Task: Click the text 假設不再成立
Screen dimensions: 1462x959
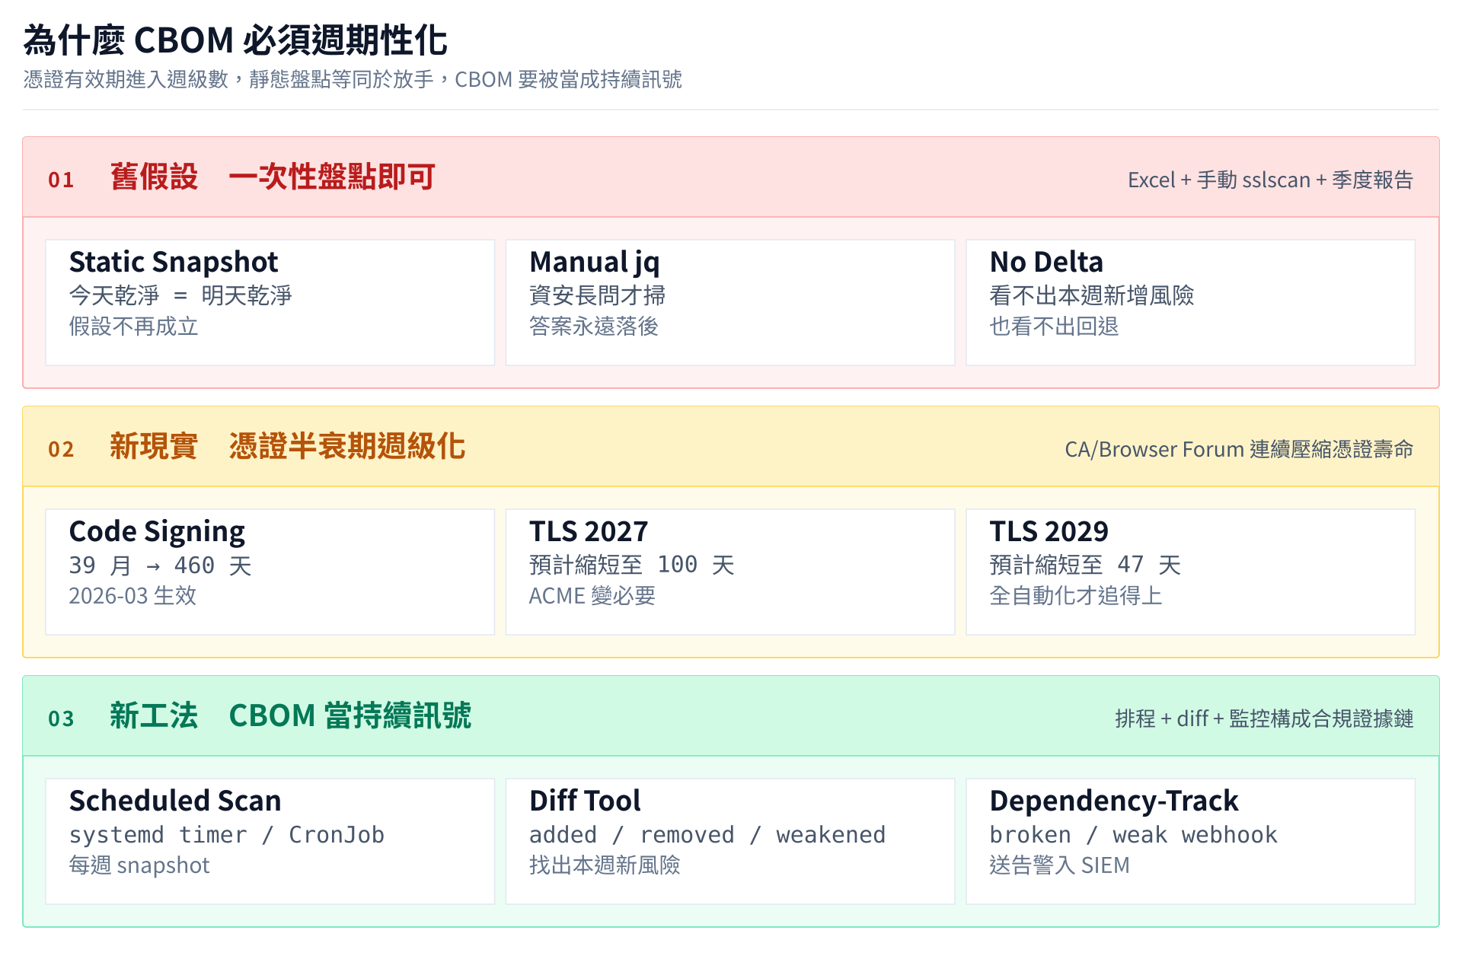Action: click(133, 327)
